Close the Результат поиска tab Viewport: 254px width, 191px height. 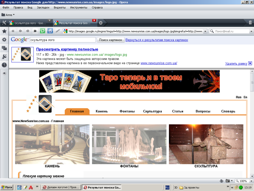pyautogui.click(x=94, y=20)
